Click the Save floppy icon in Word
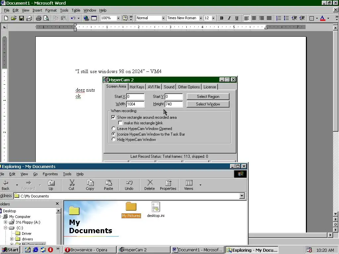Viewport: 339px width, 254px height. [21, 18]
